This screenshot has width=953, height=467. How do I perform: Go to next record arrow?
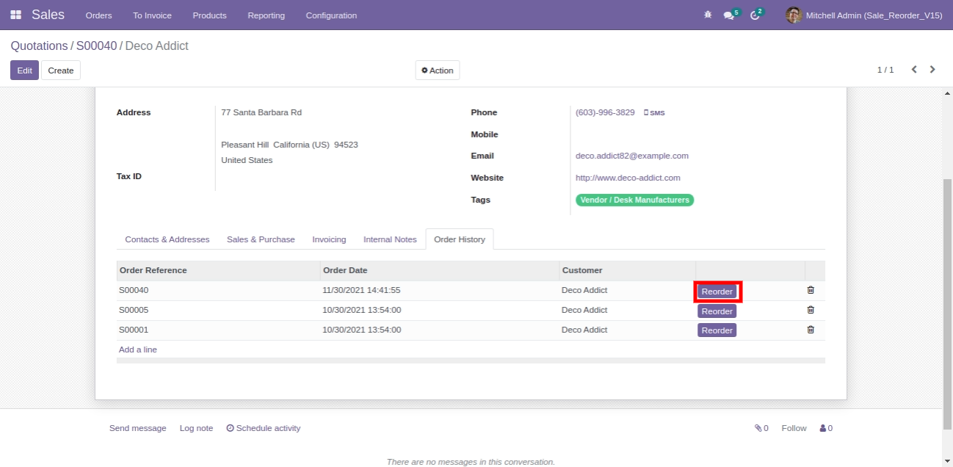coord(932,70)
